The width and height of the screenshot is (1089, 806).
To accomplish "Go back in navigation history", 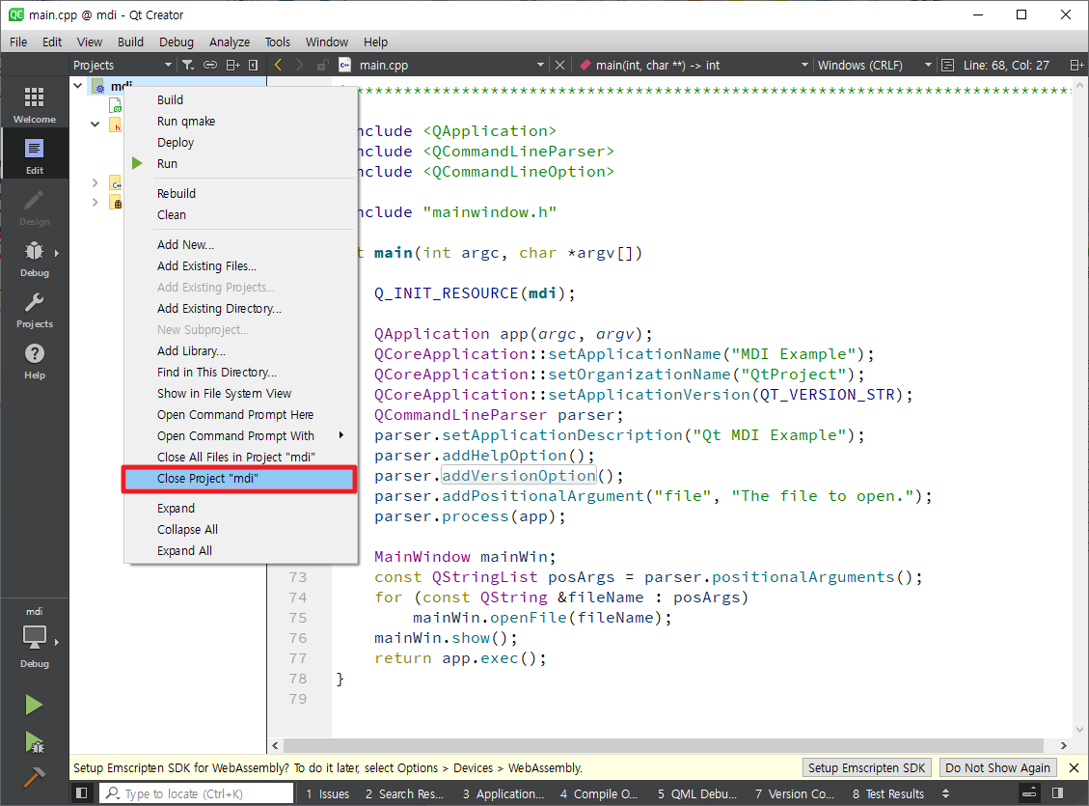I will pos(279,65).
